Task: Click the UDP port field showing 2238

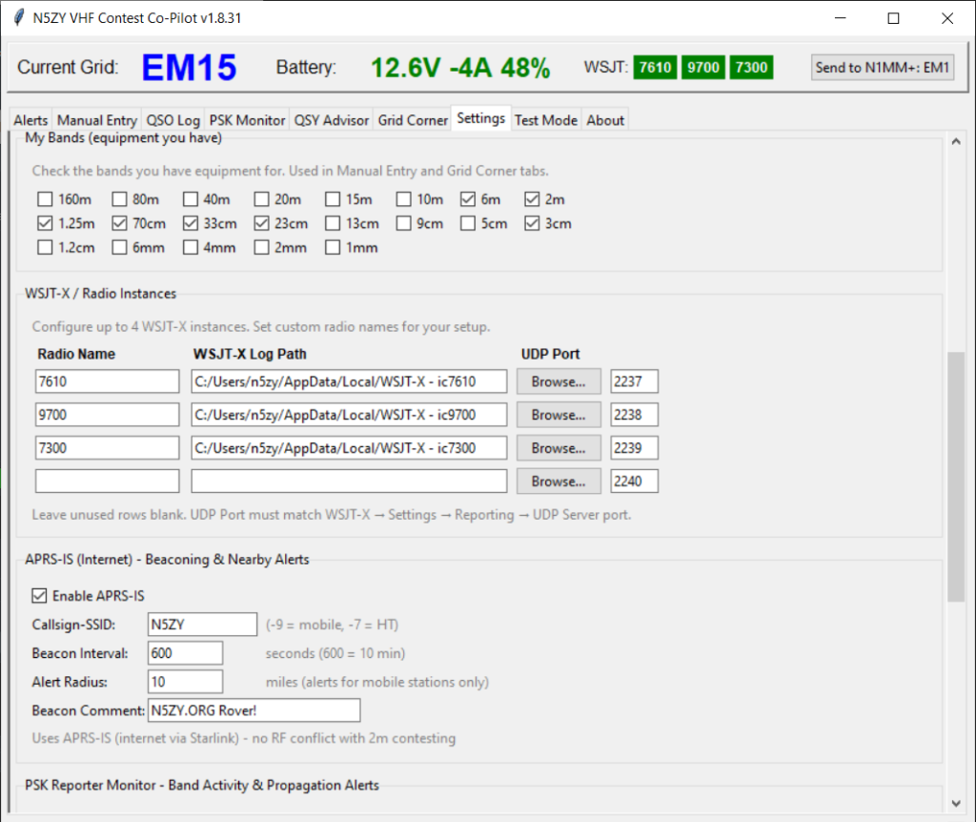Action: pyautogui.click(x=634, y=415)
